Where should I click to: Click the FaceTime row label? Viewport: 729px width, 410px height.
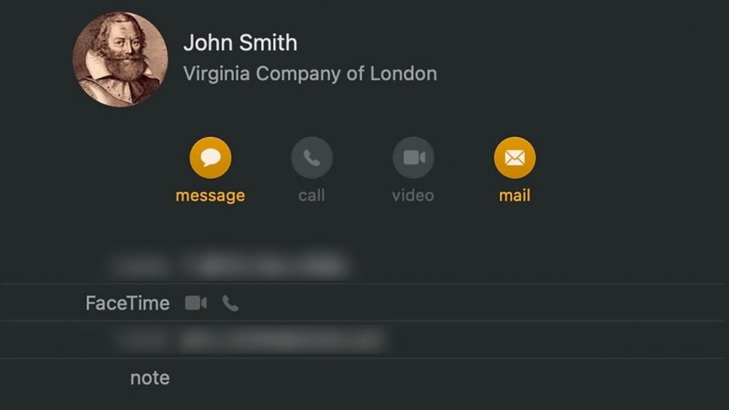128,303
